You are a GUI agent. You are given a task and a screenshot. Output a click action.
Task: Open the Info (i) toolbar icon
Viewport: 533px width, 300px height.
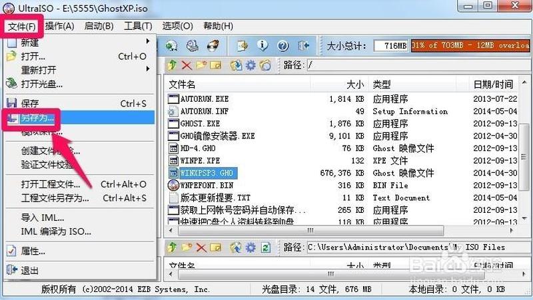[x=262, y=45]
